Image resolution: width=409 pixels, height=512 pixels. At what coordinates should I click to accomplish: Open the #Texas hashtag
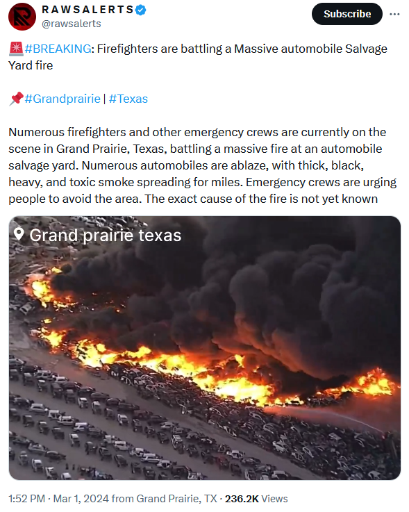coord(128,99)
